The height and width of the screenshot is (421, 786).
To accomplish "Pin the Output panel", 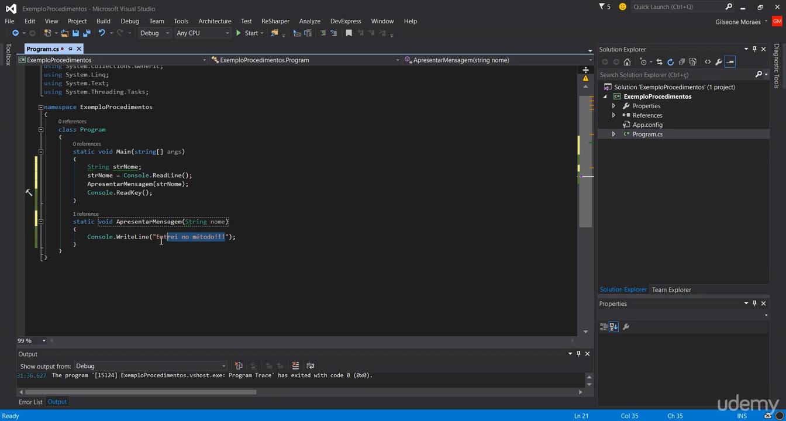I will point(578,354).
